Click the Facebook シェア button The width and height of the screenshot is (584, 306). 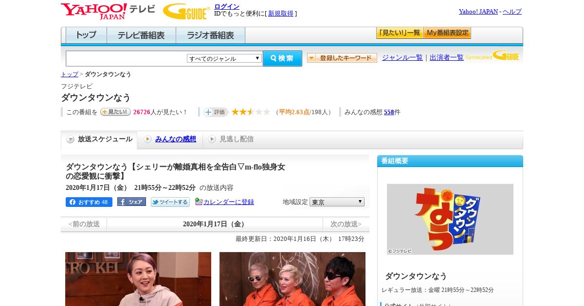[x=131, y=202]
